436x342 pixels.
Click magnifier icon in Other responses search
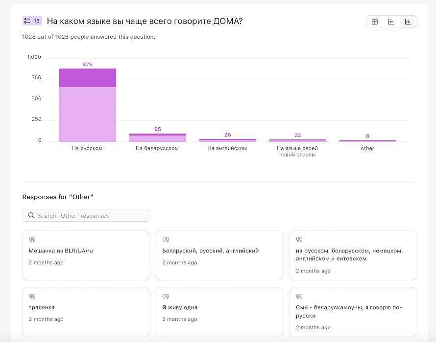click(31, 216)
